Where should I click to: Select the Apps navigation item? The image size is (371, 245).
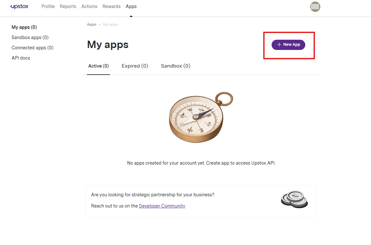tap(131, 6)
